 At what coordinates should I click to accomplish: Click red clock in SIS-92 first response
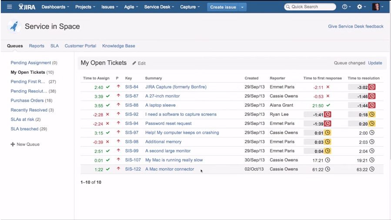pos(328,115)
